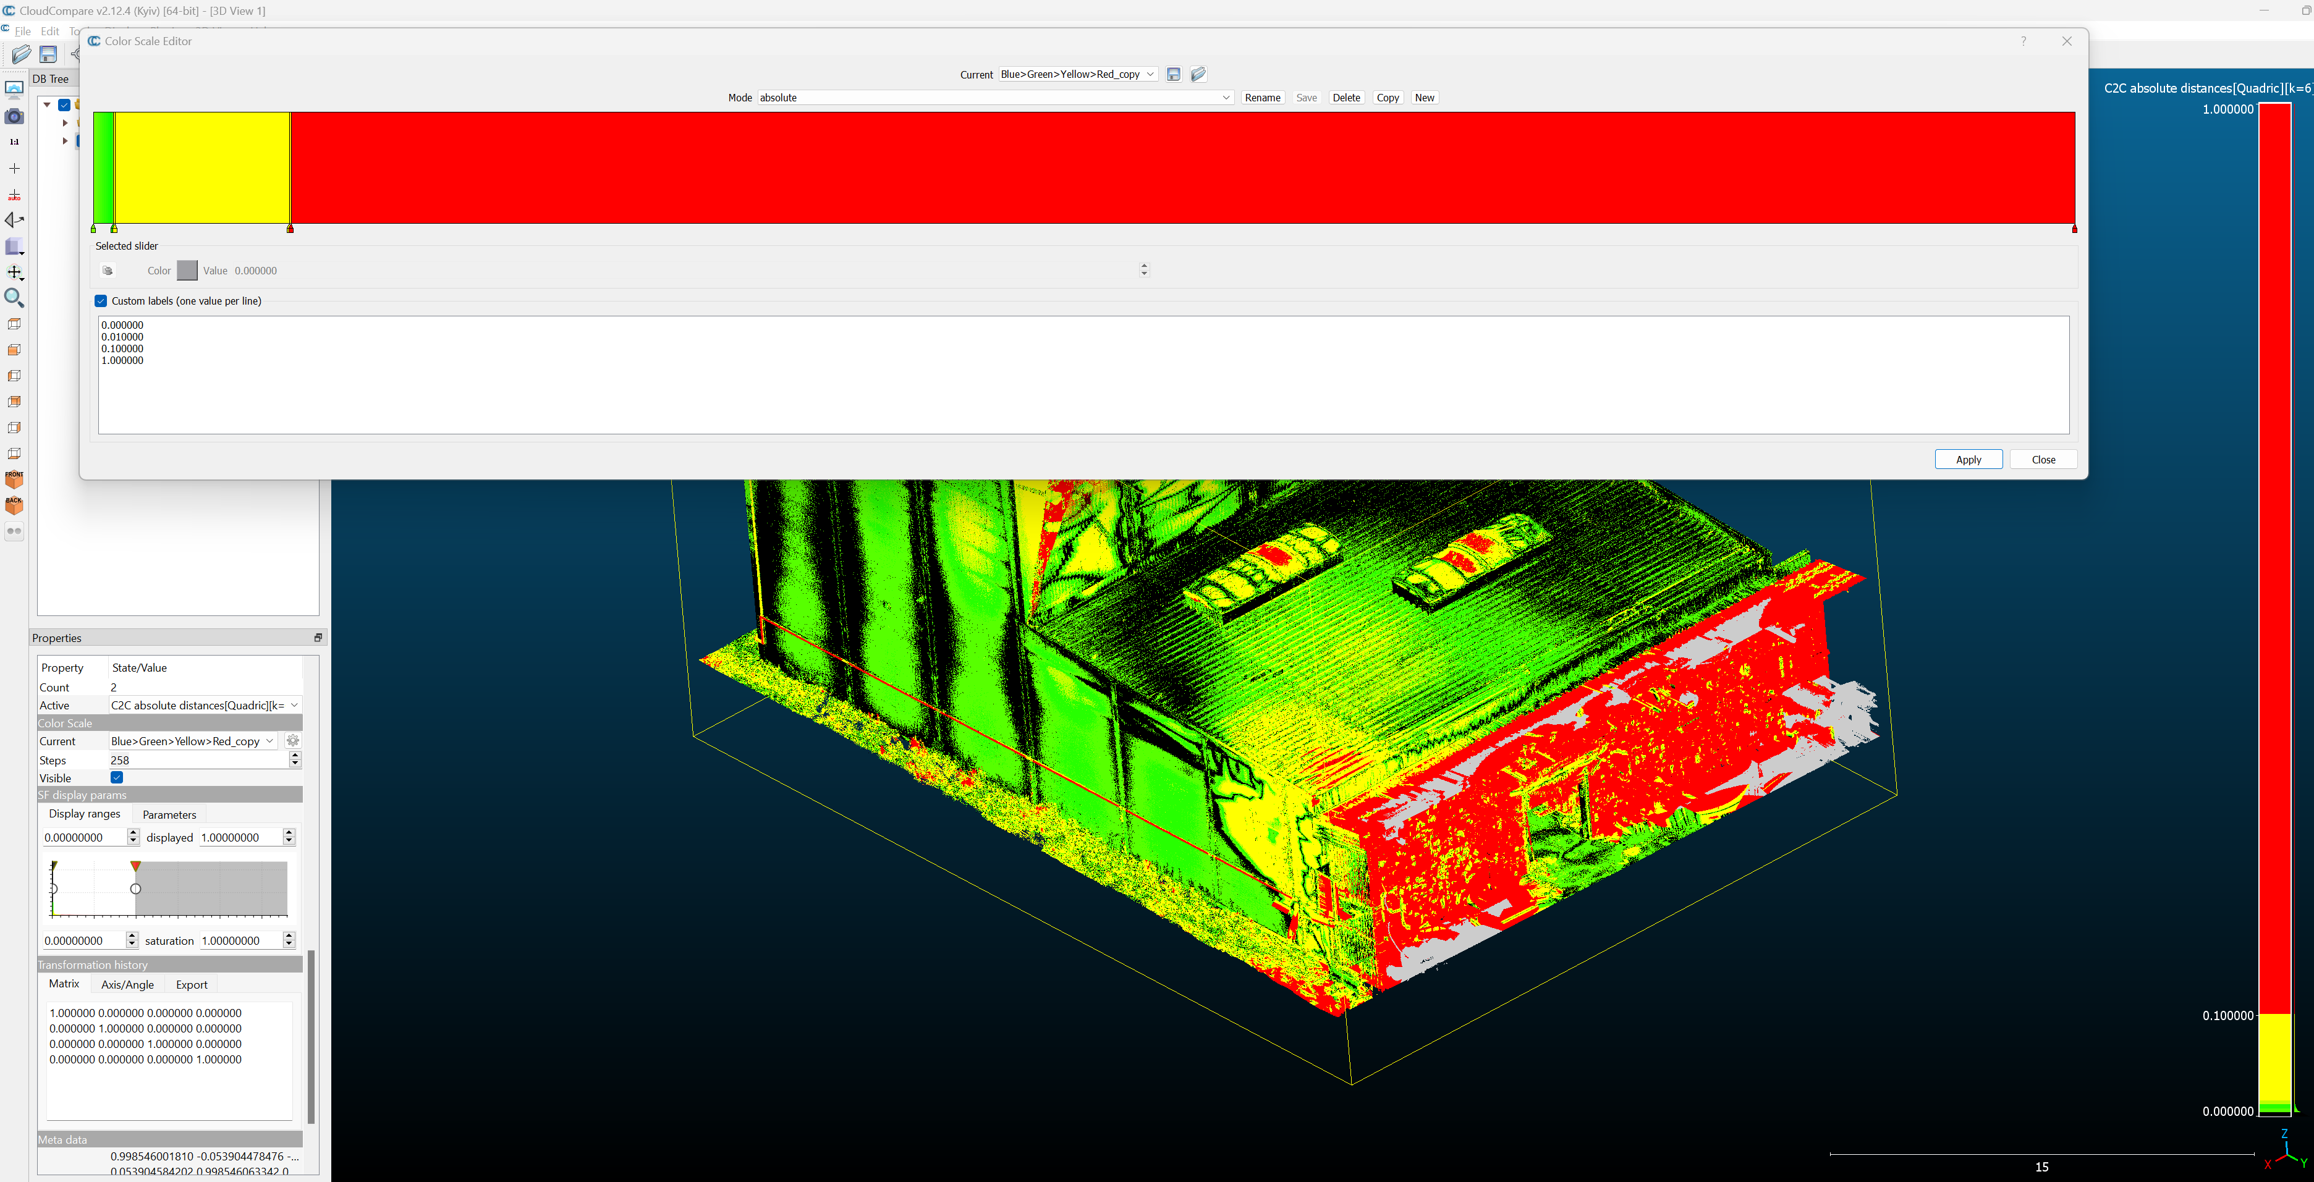Set the FRONT view cube icon

tap(14, 479)
